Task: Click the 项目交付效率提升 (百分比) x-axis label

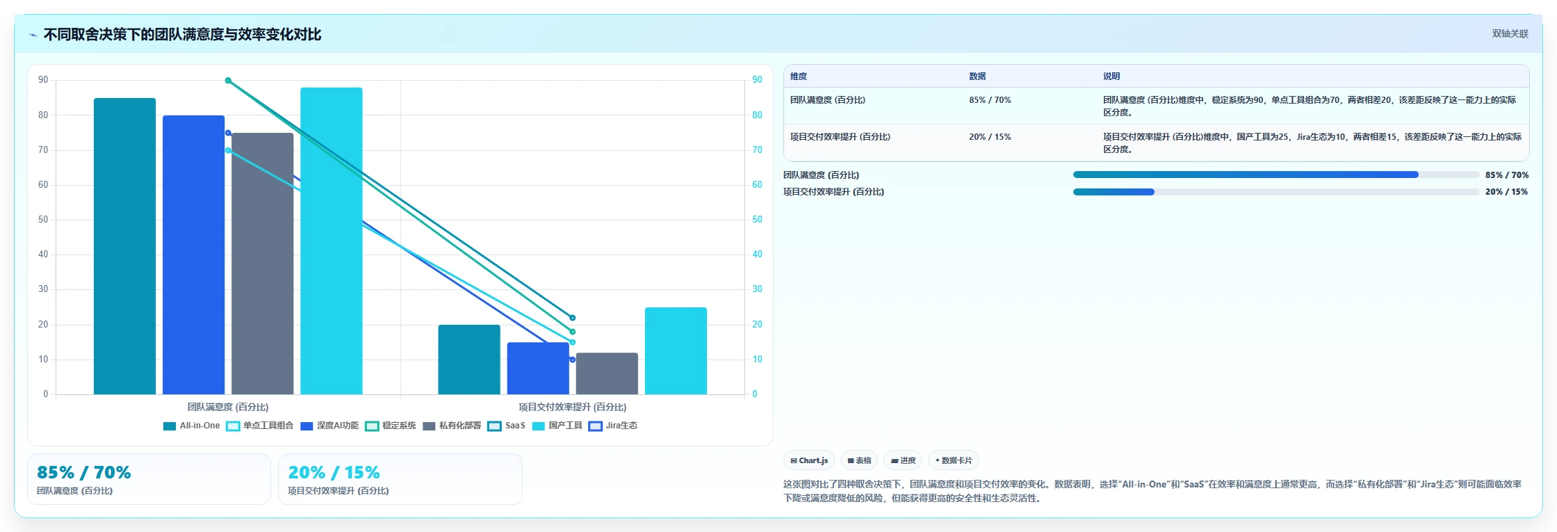Action: pos(573,408)
